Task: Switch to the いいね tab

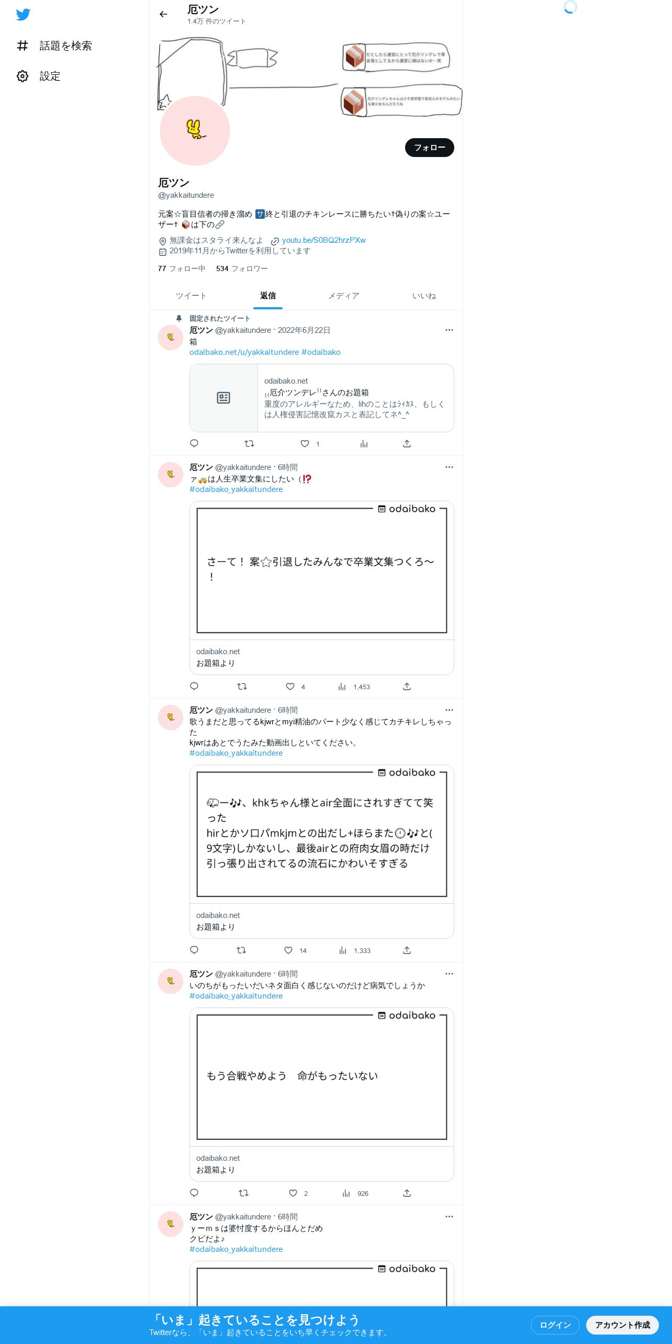Action: click(x=424, y=296)
